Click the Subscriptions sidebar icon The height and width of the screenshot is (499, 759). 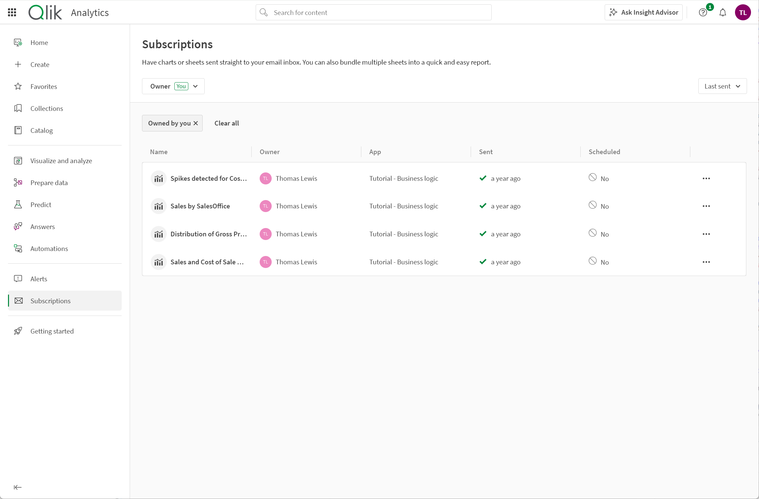pyautogui.click(x=18, y=301)
